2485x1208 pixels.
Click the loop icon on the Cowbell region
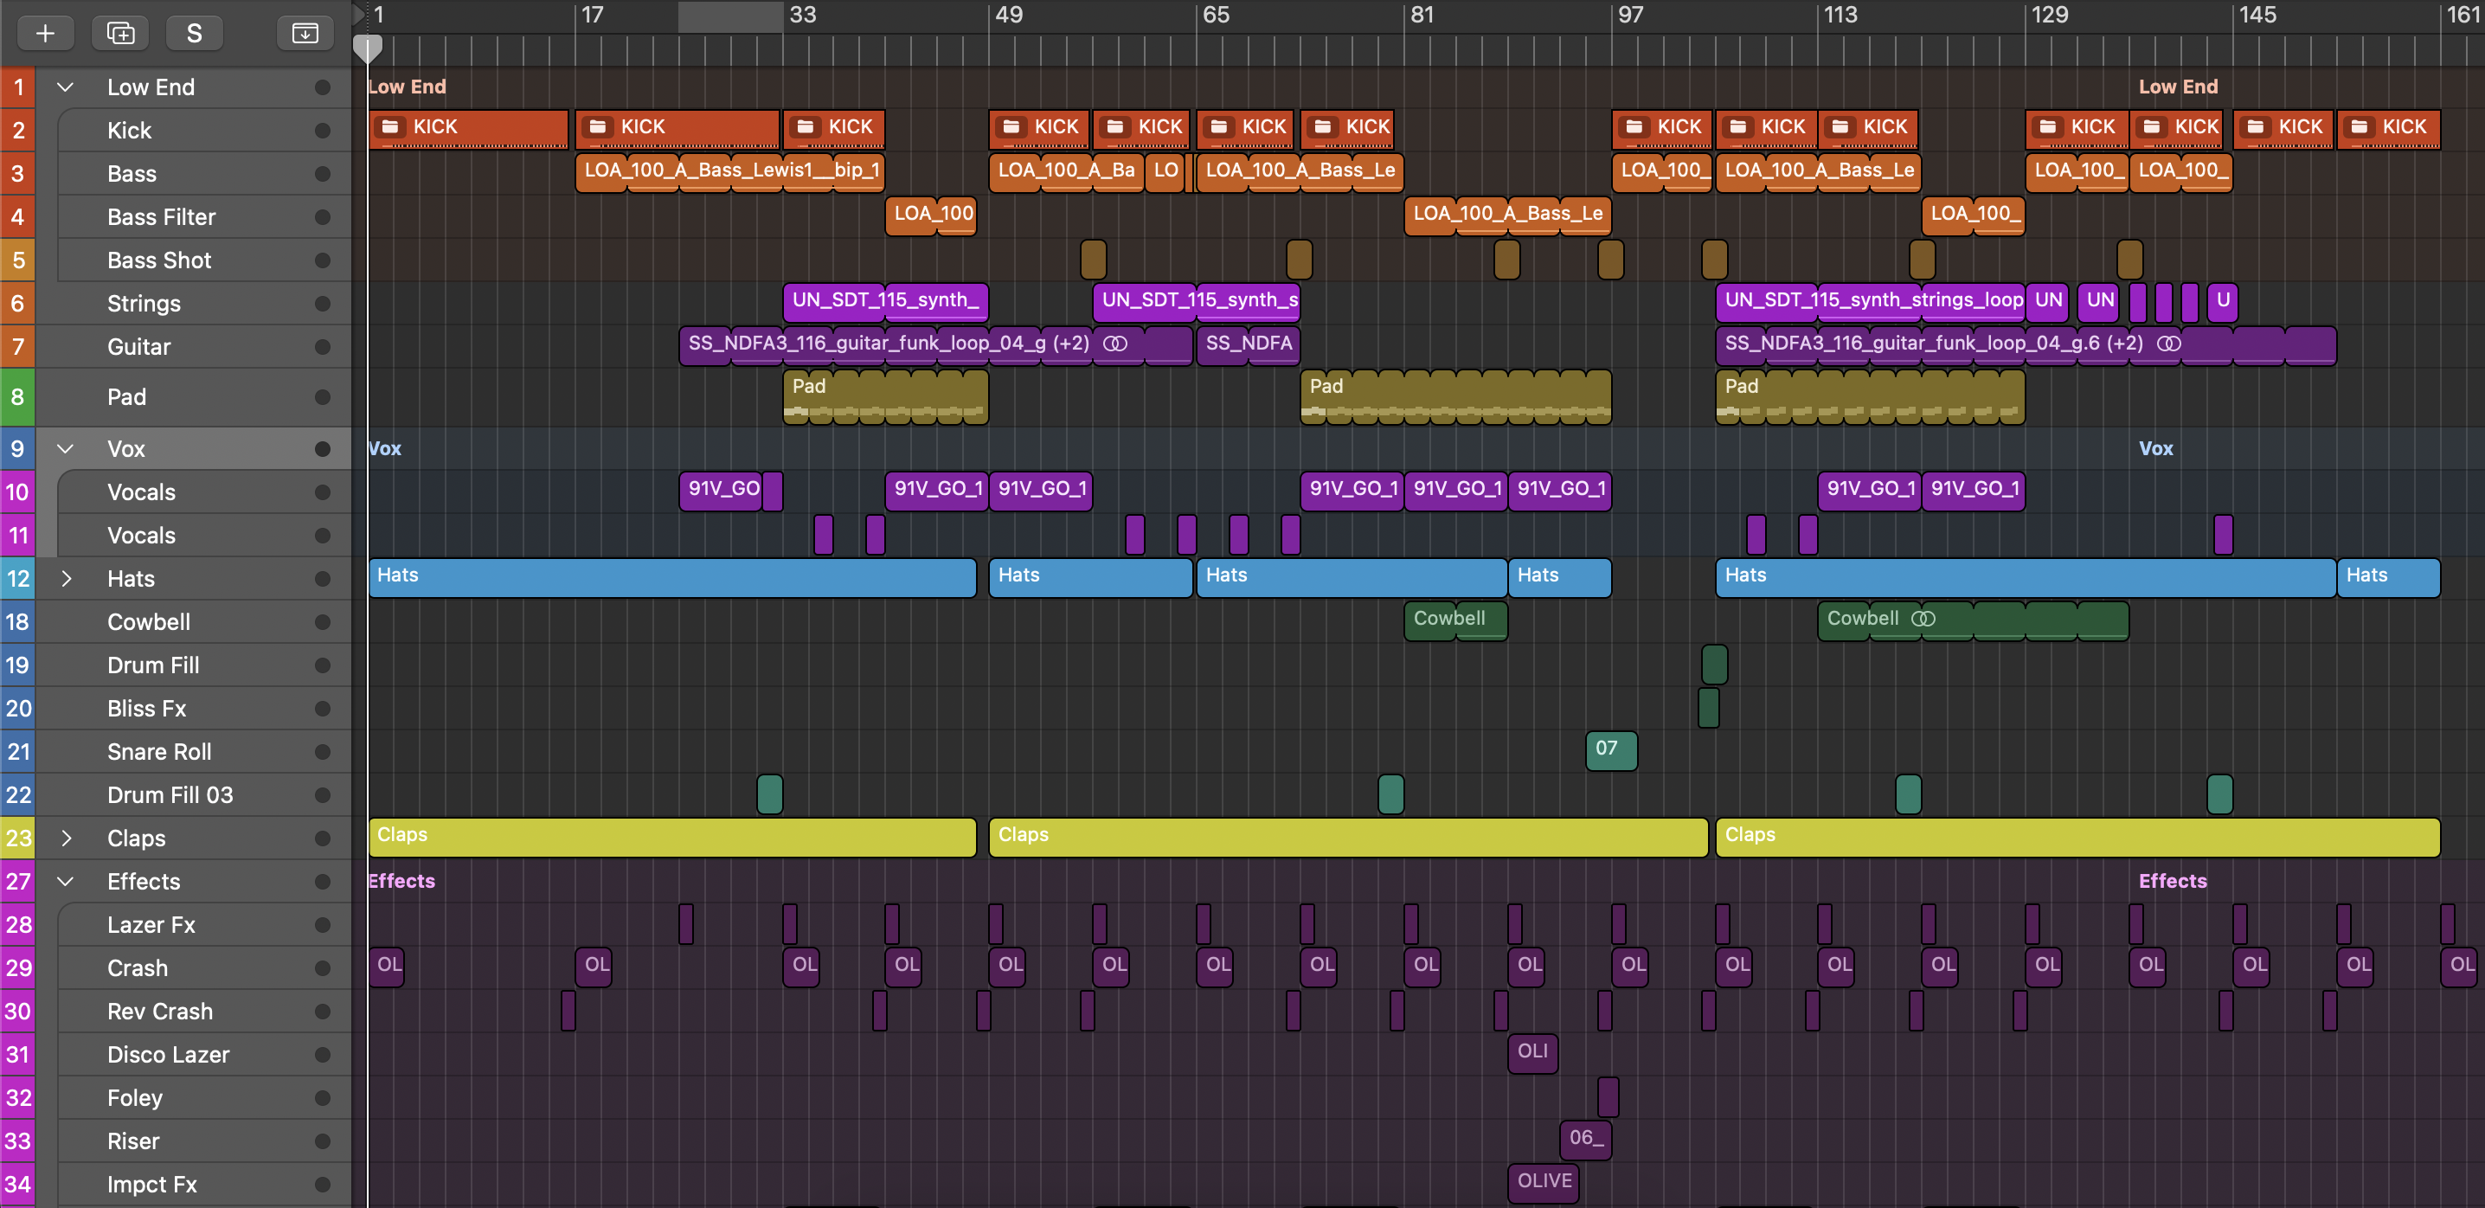[1923, 619]
